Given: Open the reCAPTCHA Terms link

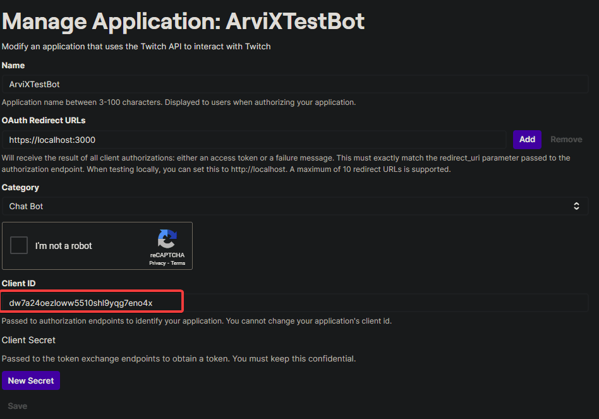Looking at the screenshot, I should tap(178, 263).
